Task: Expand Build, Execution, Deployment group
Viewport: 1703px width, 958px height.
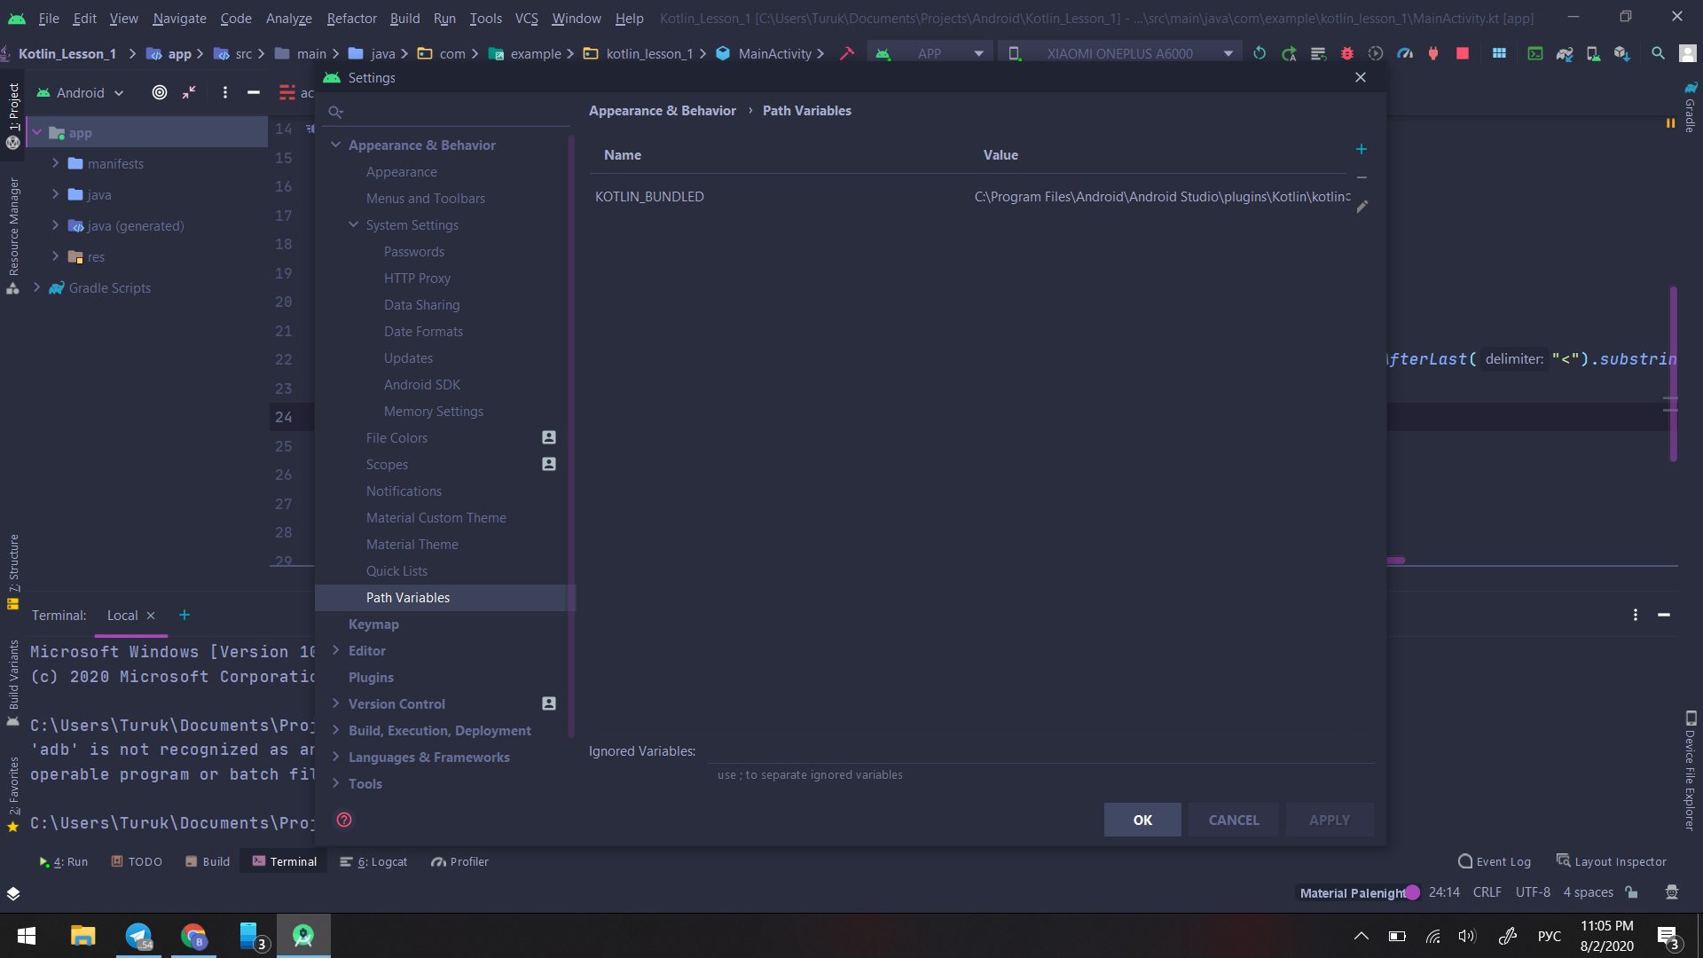Action: pos(336,730)
